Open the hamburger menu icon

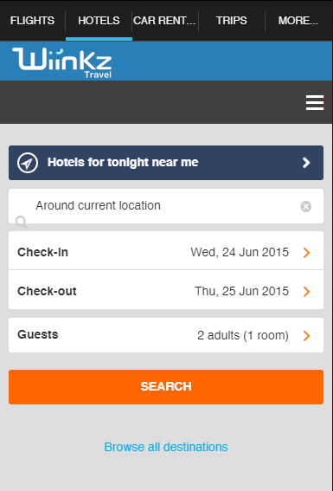[x=315, y=102]
